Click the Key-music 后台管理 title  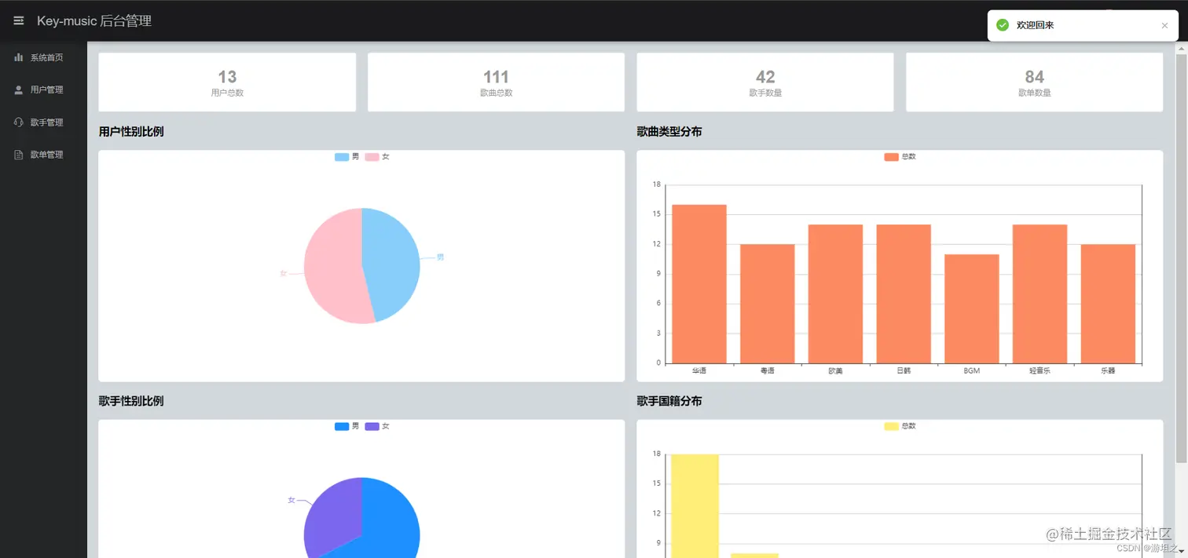point(94,21)
